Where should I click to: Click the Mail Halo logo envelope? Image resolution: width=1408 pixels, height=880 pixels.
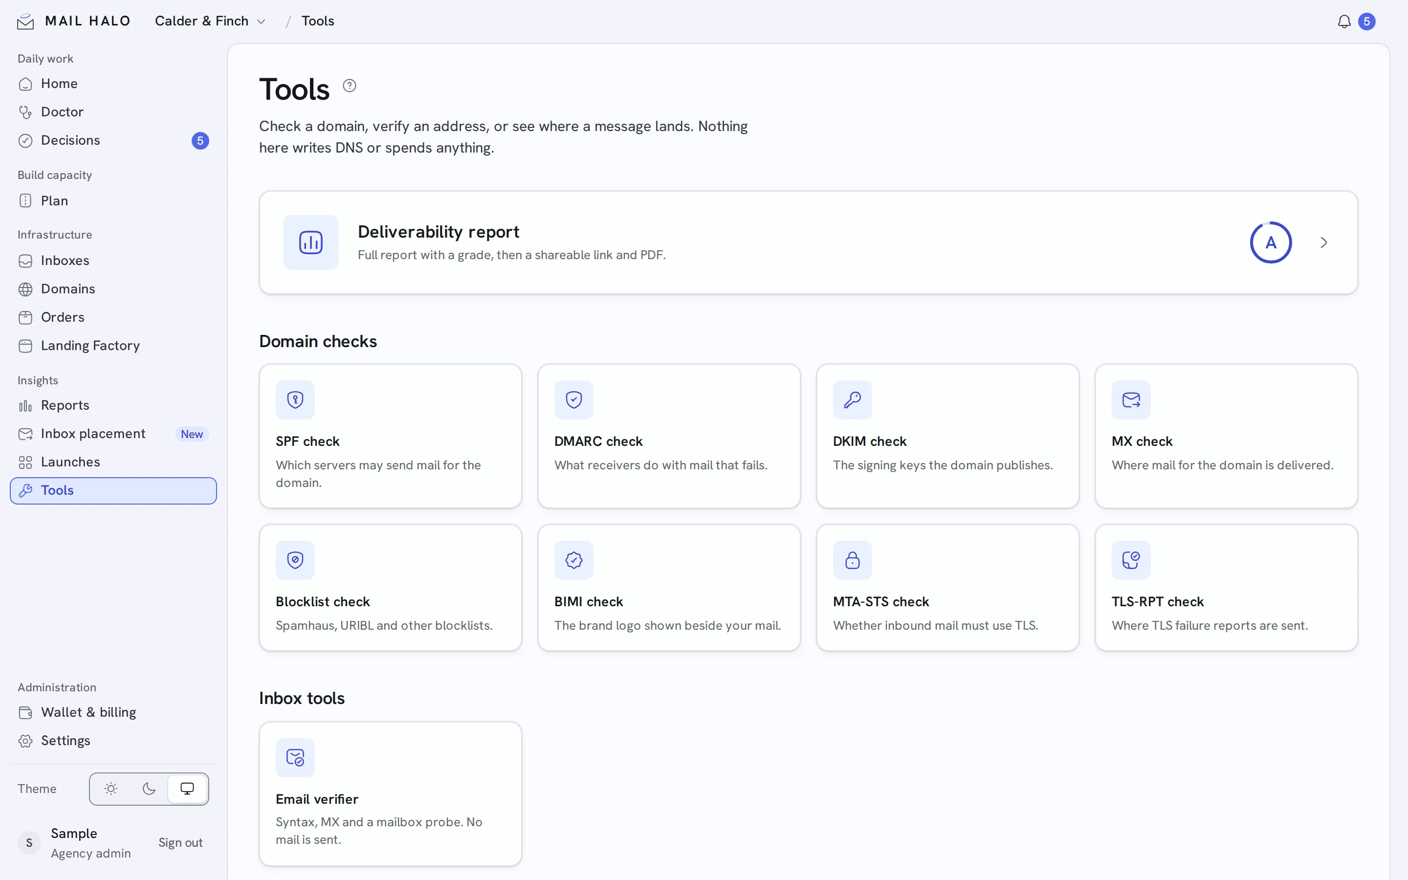point(25,22)
